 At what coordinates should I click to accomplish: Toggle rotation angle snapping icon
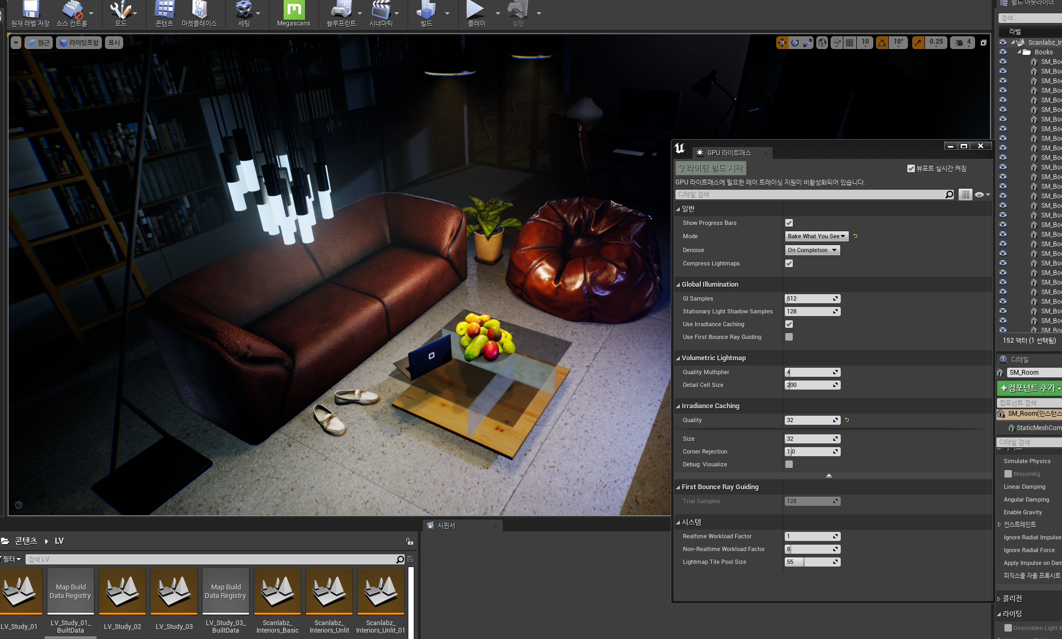[x=882, y=43]
